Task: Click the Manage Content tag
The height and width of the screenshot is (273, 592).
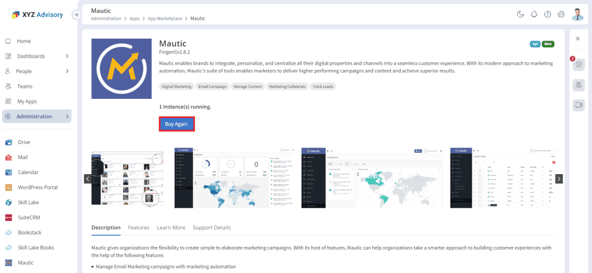Action: coord(247,86)
